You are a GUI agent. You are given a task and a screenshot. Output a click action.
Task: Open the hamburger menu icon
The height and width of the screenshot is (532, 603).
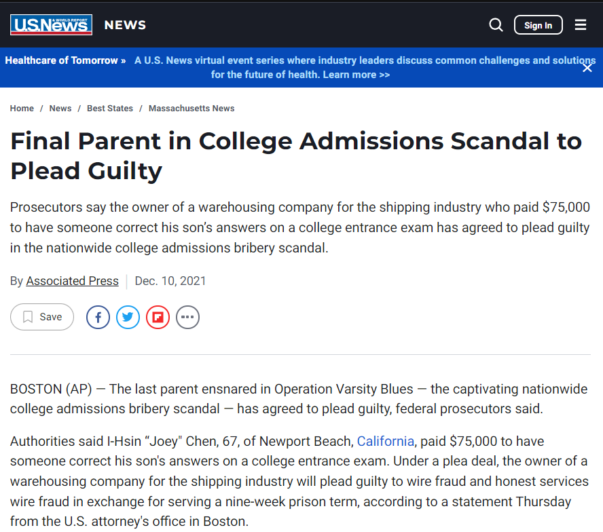point(581,25)
